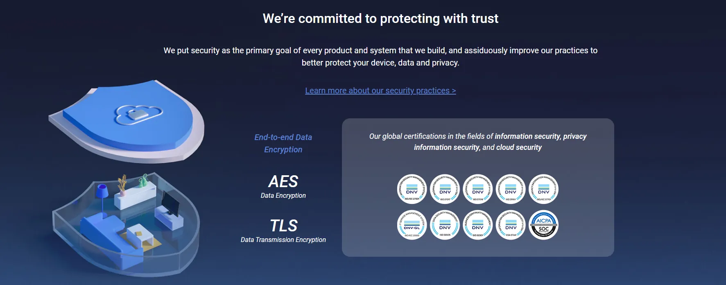Screen dimensions: 726x285
Task: Click the security goal paragraph text
Action: [380, 57]
